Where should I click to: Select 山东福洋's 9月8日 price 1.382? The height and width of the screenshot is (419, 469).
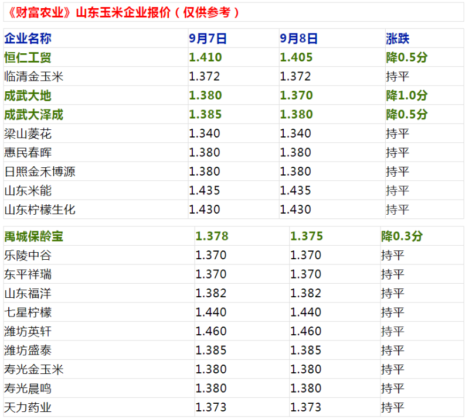(305, 293)
